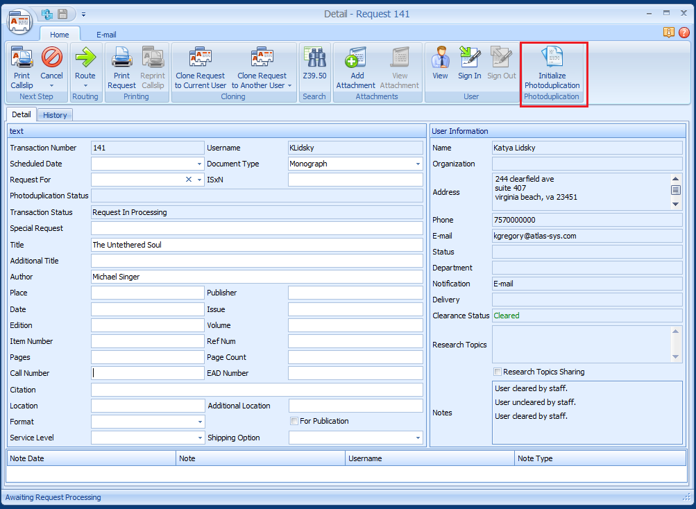Viewport: 696px width, 509px height.
Task: Click inside the Call Number input field
Action: click(x=146, y=373)
